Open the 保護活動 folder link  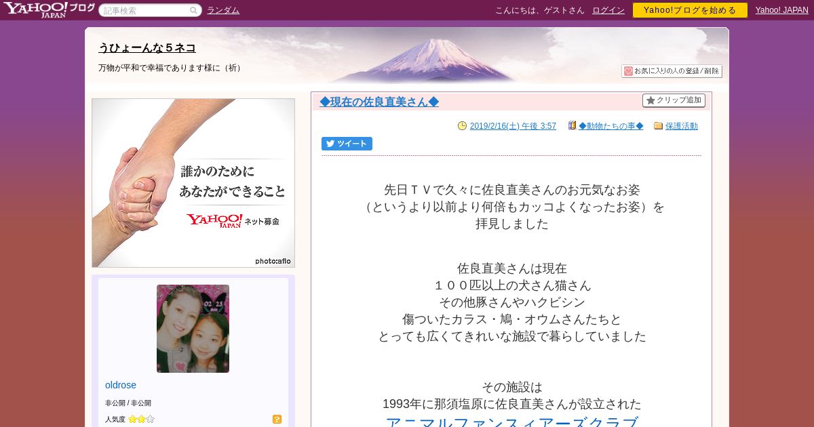[682, 126]
